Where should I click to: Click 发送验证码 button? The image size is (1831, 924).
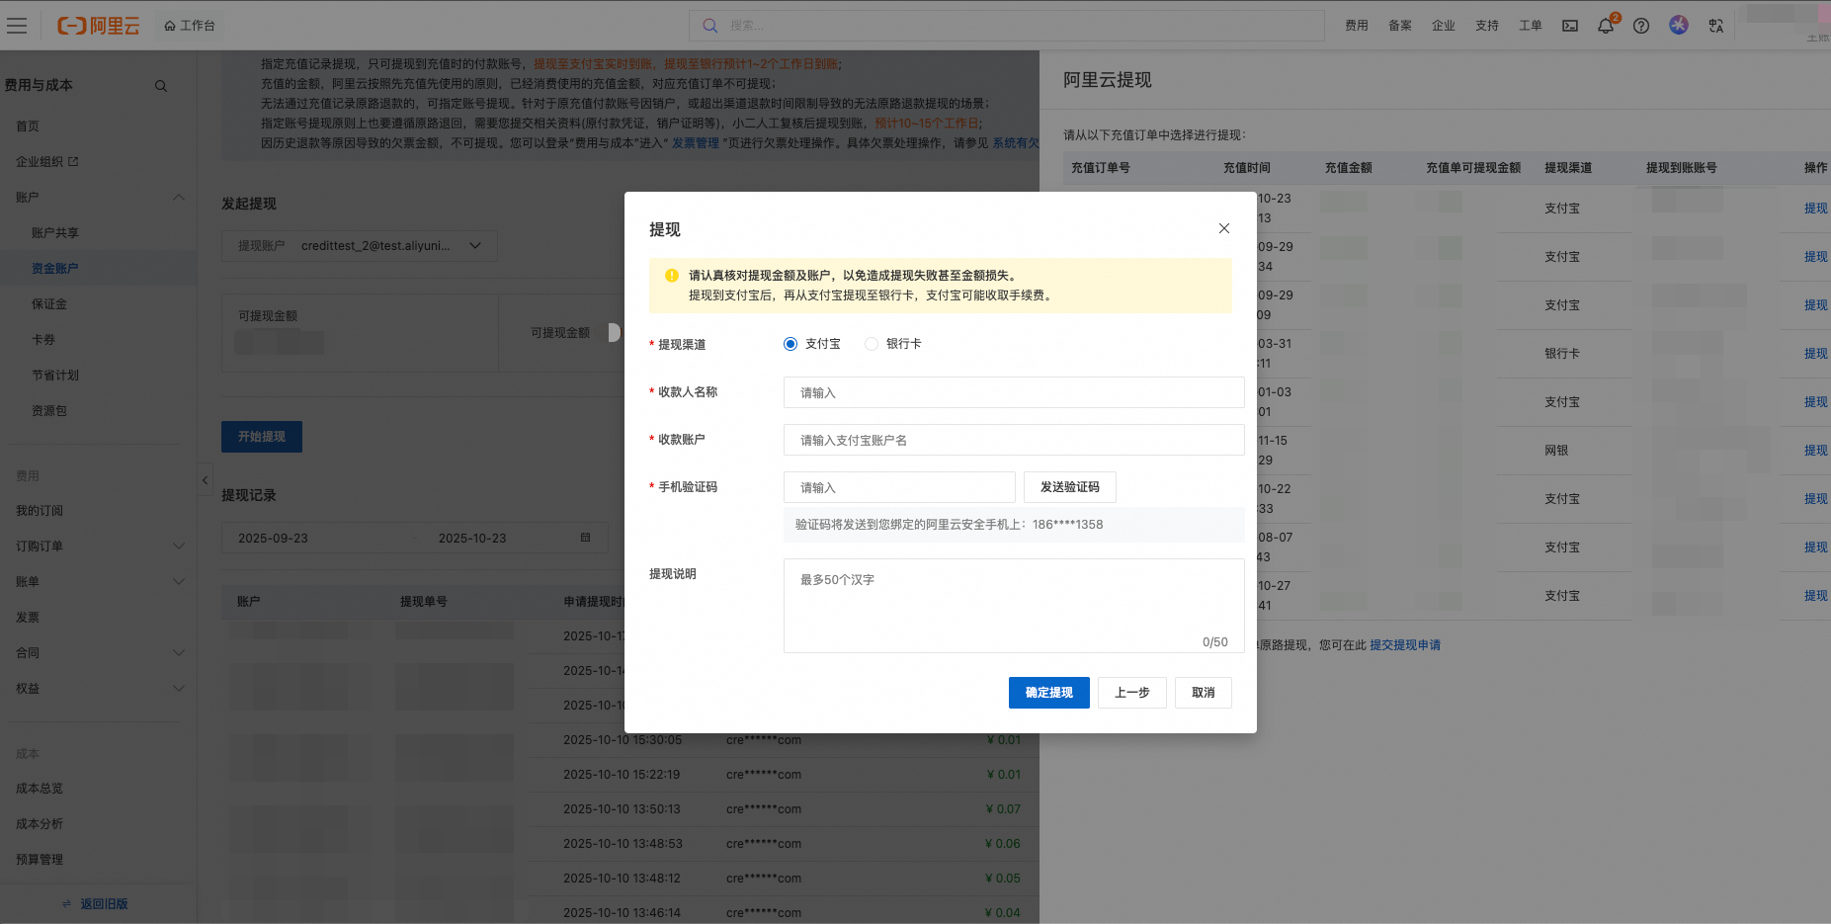point(1069,487)
